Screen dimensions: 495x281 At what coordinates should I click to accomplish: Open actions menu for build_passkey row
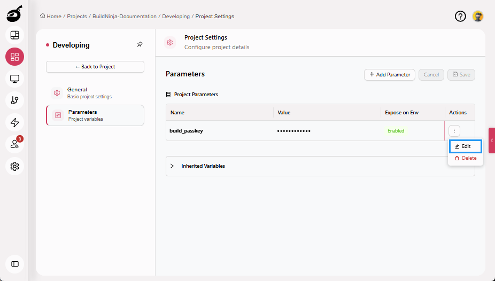click(x=454, y=130)
